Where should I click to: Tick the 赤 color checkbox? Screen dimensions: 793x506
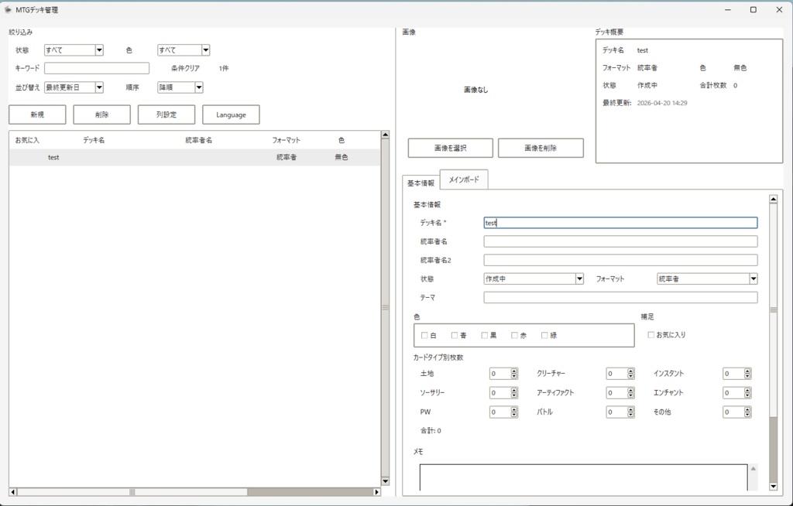click(514, 335)
